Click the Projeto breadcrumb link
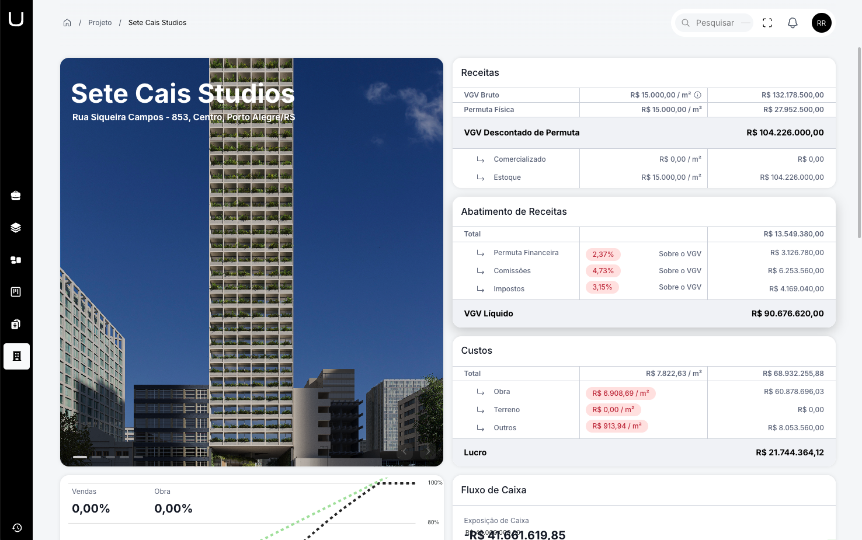Image resolution: width=862 pixels, height=540 pixels. click(100, 23)
